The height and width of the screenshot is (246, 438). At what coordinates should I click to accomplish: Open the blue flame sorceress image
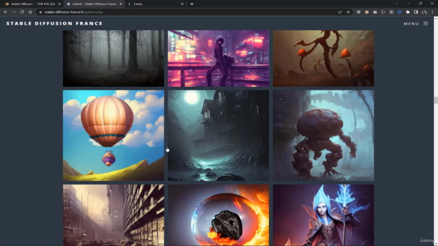click(x=323, y=215)
